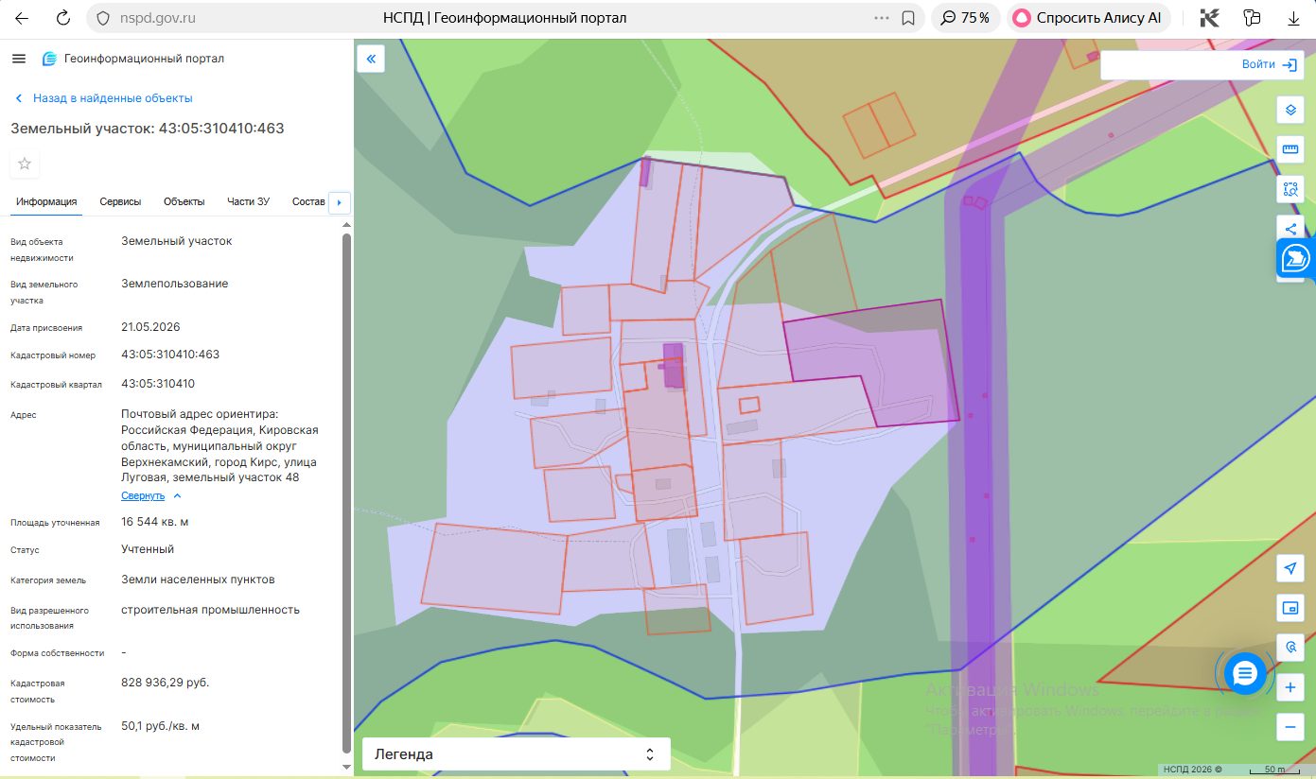
Task: Activate the area selection search tool
Action: point(1290,189)
